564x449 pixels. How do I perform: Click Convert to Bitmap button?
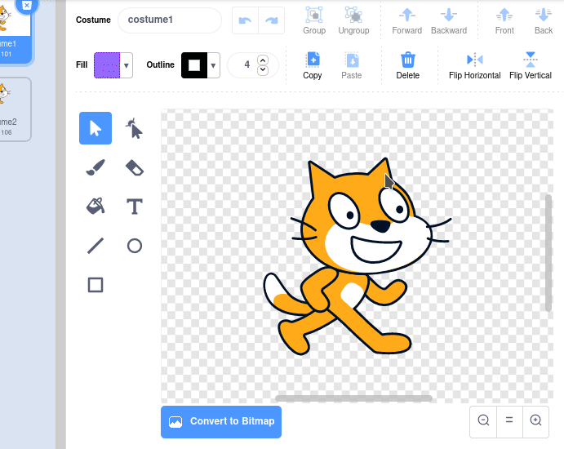[x=221, y=422]
